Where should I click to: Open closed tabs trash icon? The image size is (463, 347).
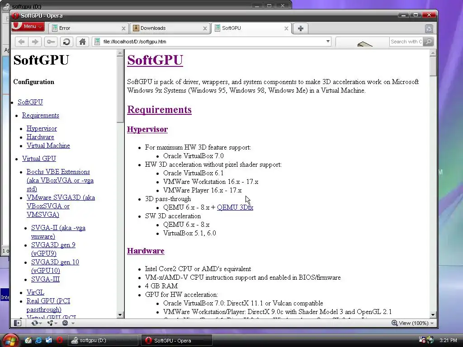click(x=429, y=28)
